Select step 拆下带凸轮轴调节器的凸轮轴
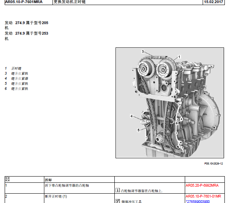Viewport: 233px width, 203px height. tap(67, 185)
